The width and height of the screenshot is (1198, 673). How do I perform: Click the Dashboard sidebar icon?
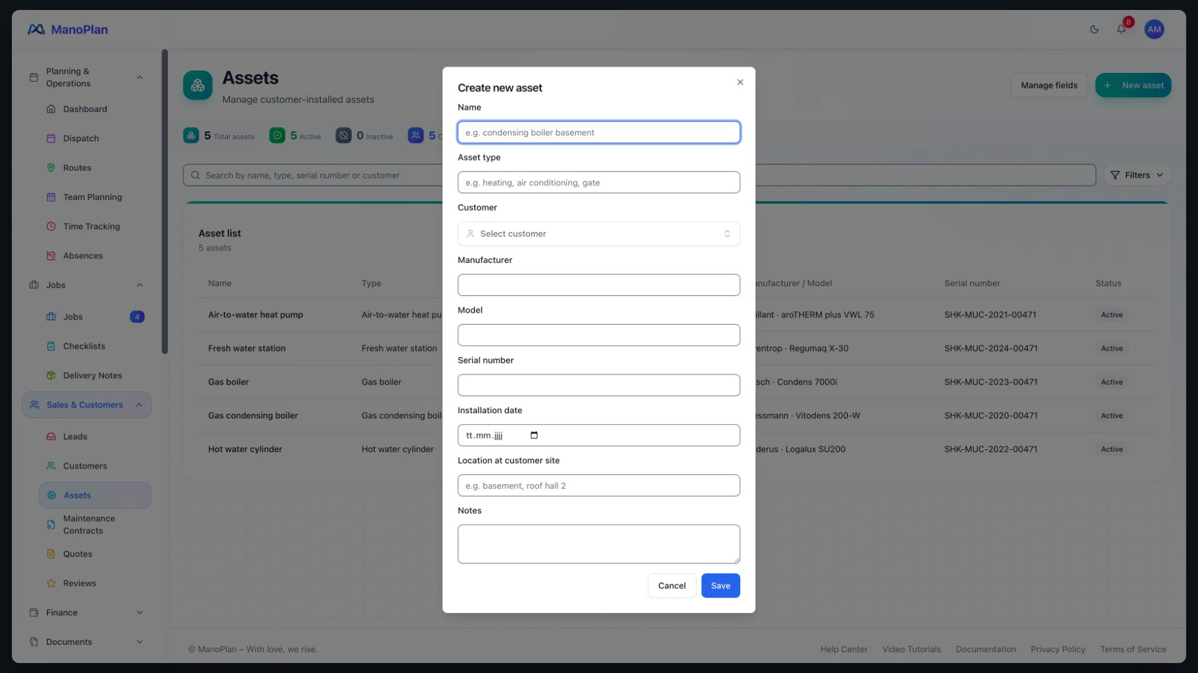coord(51,109)
